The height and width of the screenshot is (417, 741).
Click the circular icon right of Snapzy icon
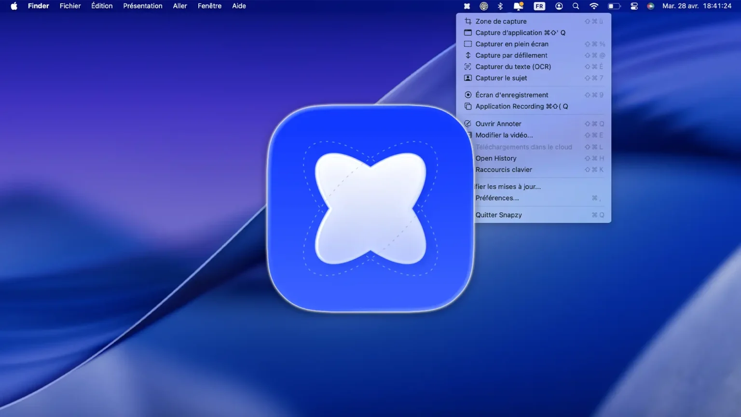tap(483, 6)
